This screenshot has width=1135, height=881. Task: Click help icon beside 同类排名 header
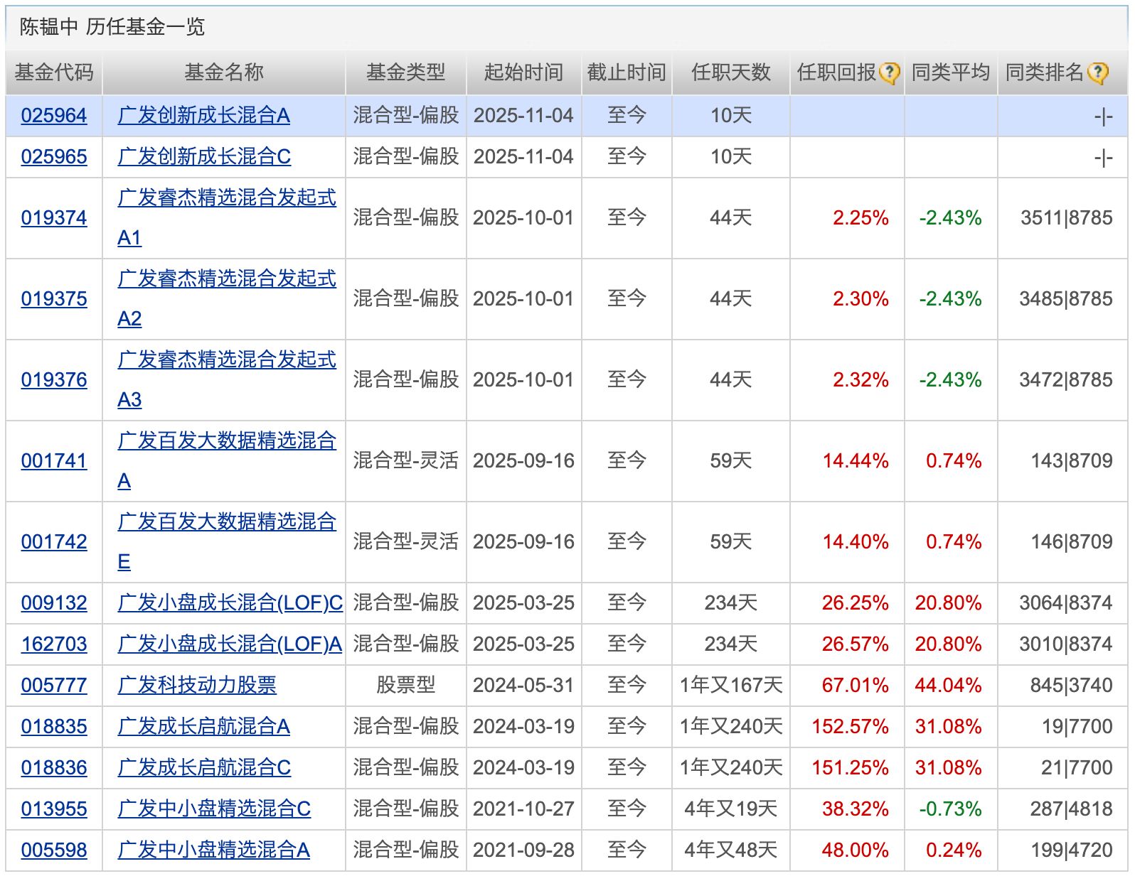coord(1097,73)
